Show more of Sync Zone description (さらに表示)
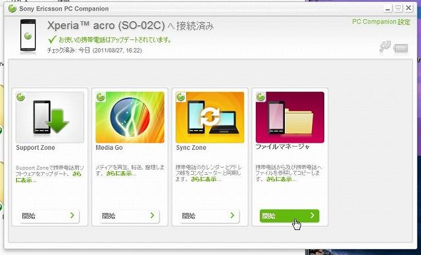The width and height of the screenshot is (421, 255). pyautogui.click(x=206, y=179)
